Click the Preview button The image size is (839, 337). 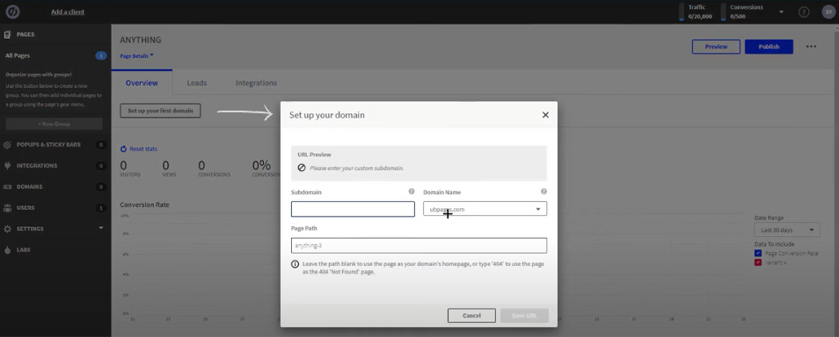click(x=716, y=47)
